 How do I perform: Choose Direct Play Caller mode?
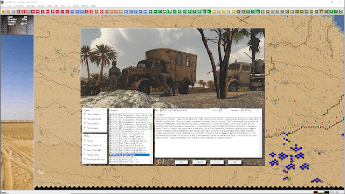coord(85,150)
